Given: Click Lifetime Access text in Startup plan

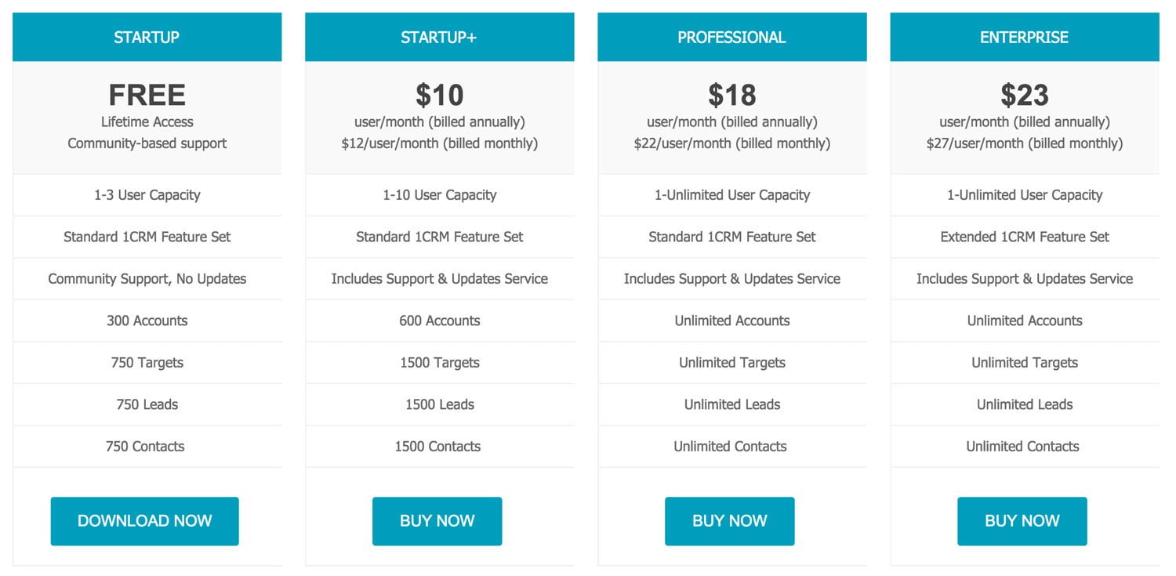Looking at the screenshot, I should point(147,121).
